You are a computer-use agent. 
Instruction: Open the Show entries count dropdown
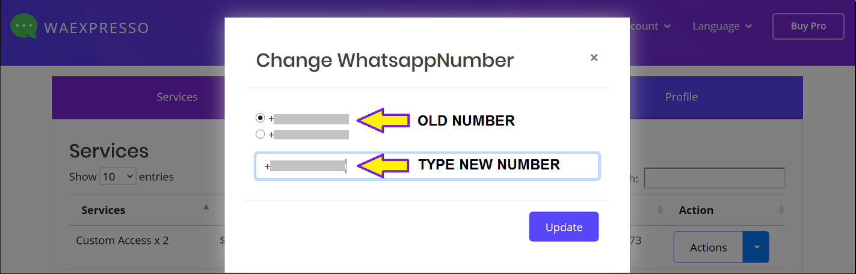coord(118,177)
